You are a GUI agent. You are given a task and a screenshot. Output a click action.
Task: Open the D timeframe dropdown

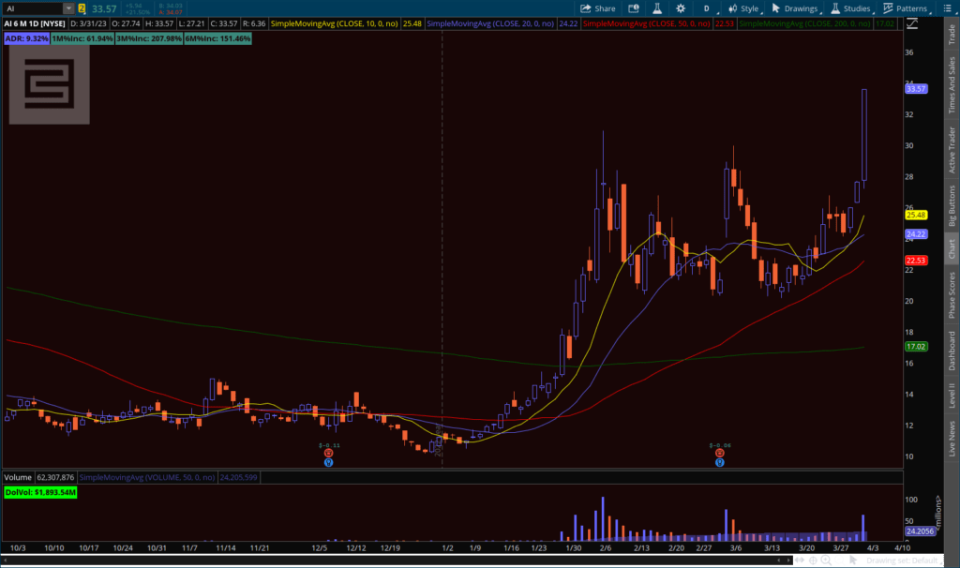tap(707, 8)
